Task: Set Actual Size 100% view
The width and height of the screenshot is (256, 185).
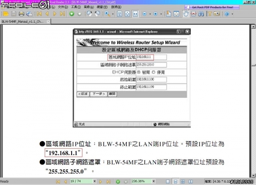Action: click(120, 14)
